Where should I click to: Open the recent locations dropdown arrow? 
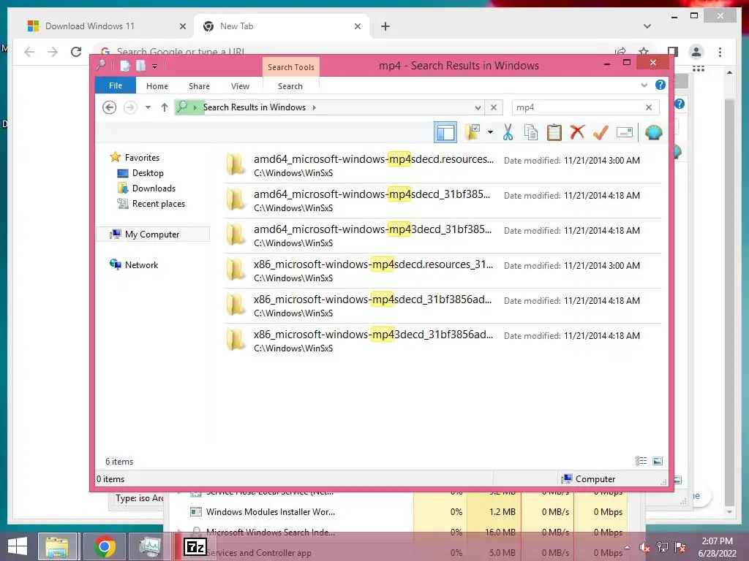148,107
